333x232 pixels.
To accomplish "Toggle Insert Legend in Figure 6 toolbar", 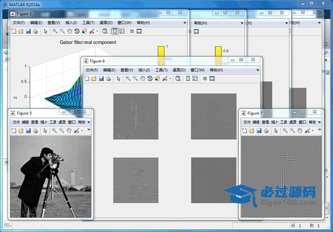I will click(195, 79).
